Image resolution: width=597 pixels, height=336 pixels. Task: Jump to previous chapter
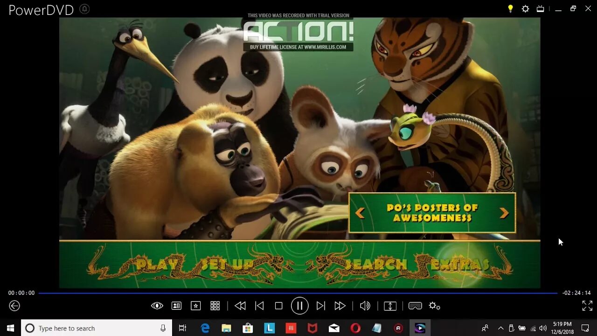click(259, 306)
